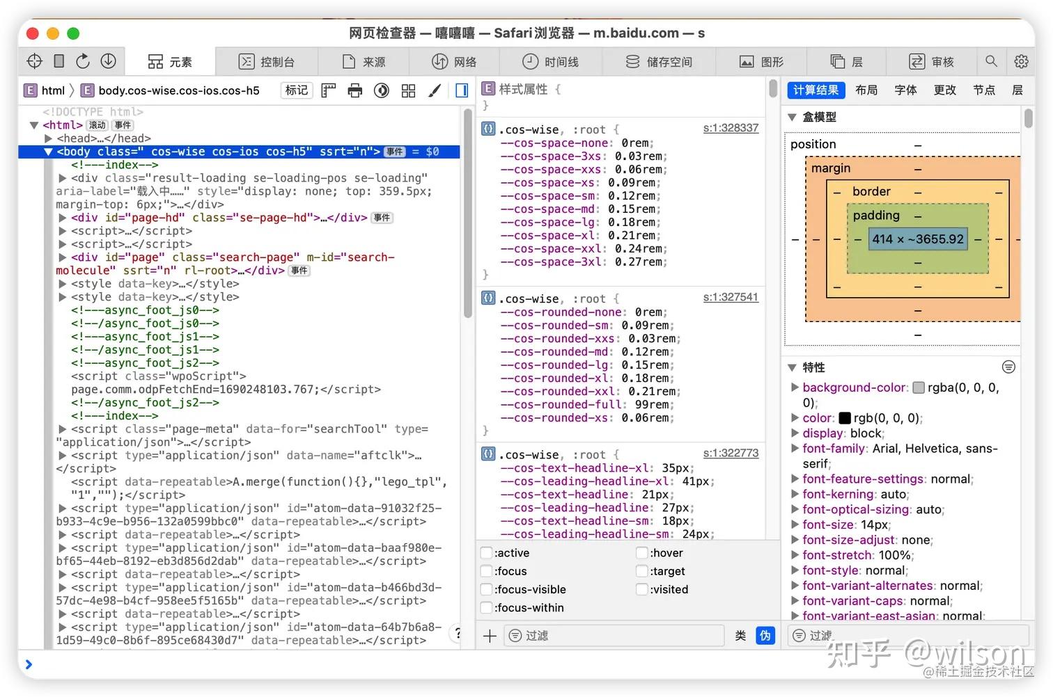Select html in the breadcrumb path
1053x697 pixels.
pyautogui.click(x=45, y=90)
